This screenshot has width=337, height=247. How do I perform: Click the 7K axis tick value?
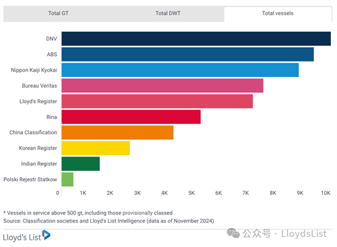click(245, 193)
